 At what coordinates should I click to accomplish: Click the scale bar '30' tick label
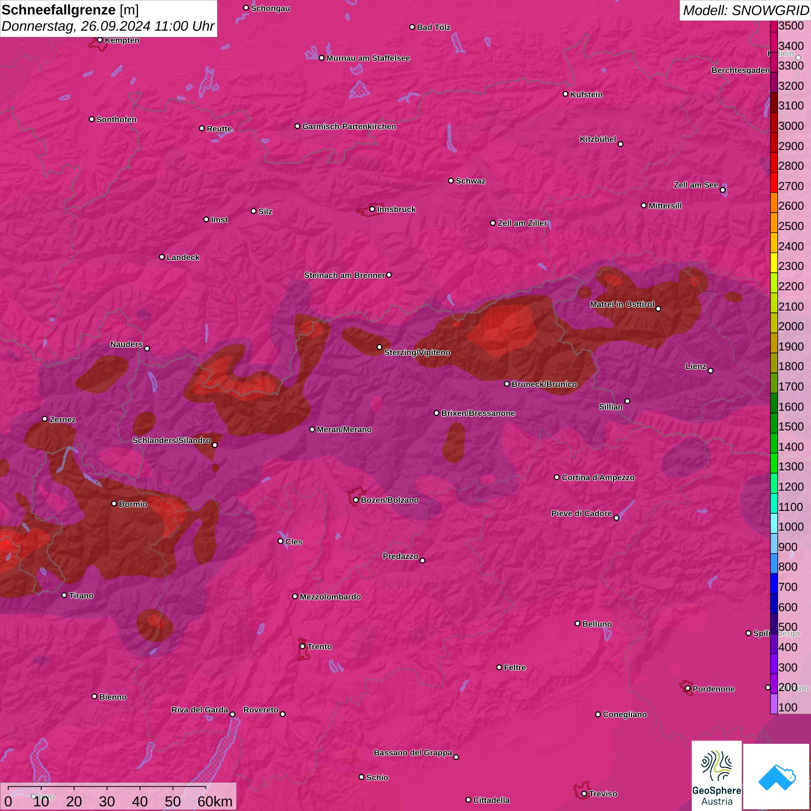[107, 801]
